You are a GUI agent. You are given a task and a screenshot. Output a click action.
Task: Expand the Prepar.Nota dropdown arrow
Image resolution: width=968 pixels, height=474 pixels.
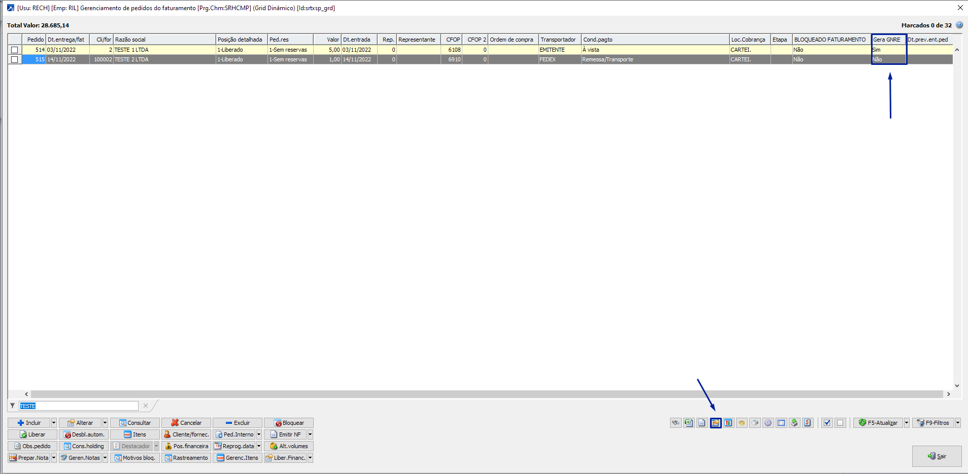pos(54,458)
